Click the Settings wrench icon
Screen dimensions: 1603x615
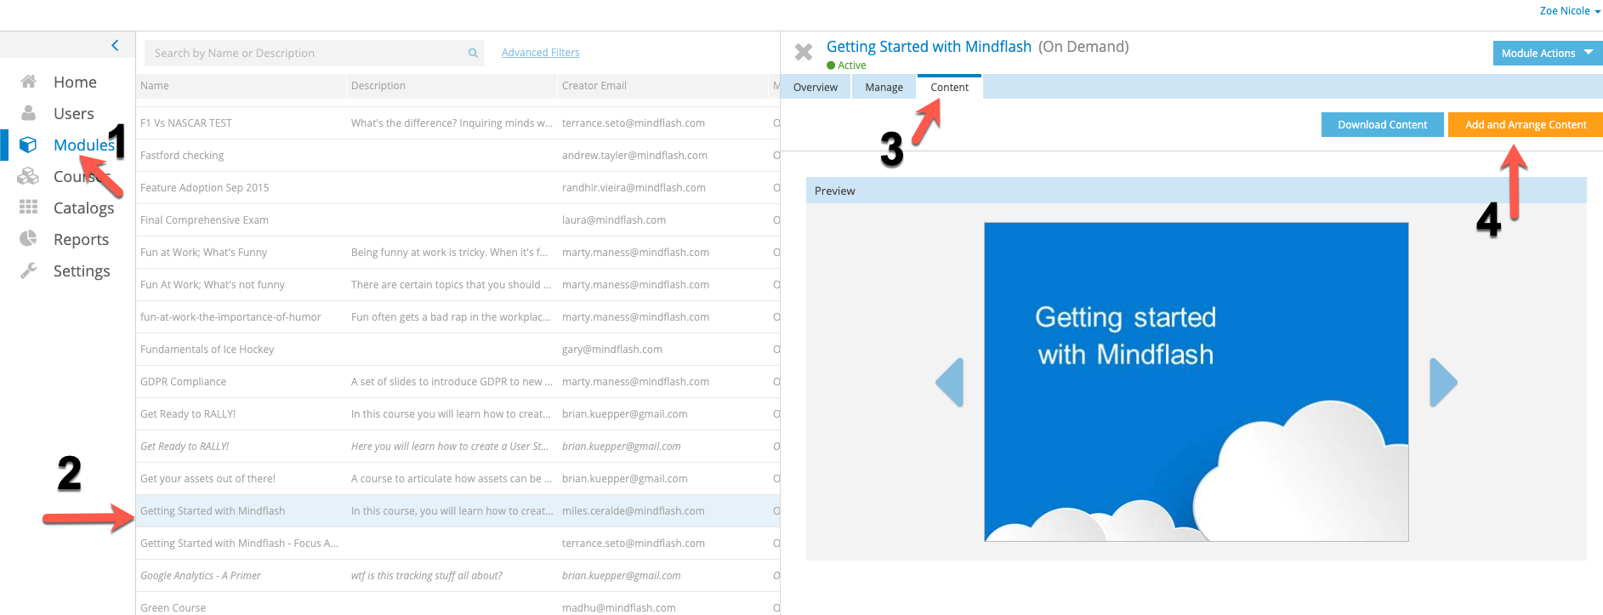pyautogui.click(x=28, y=270)
